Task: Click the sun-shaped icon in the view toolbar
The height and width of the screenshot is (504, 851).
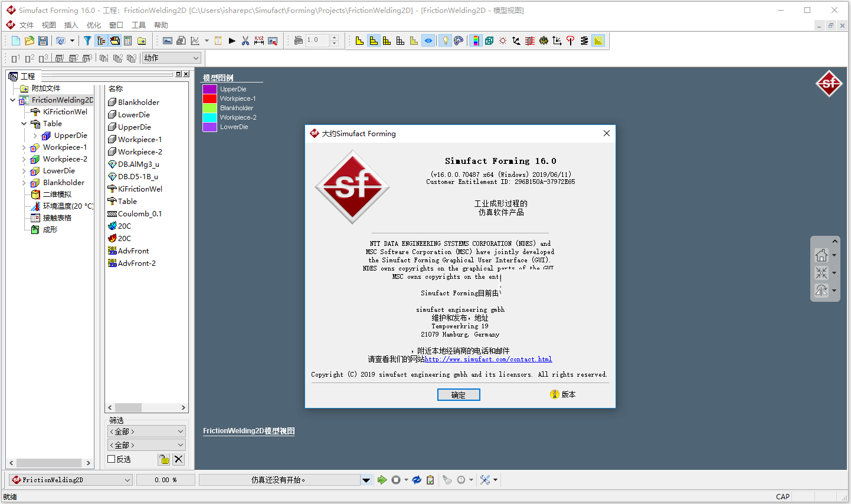Action: 503,41
